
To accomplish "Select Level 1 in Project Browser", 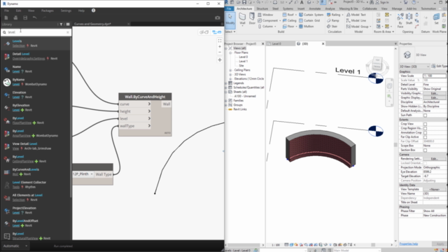I will [x=243, y=61].
